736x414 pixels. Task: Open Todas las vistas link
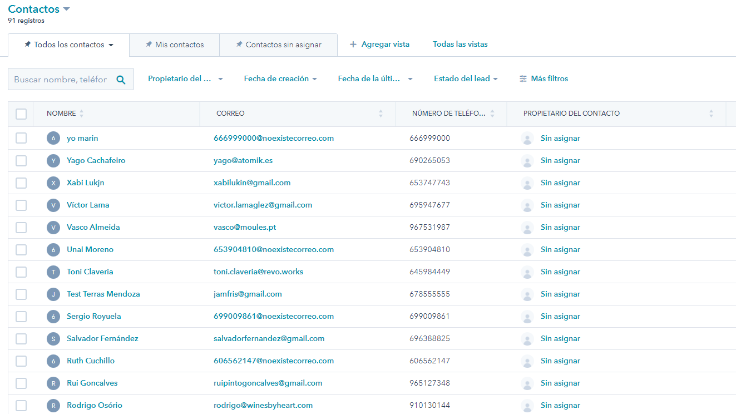[x=460, y=44]
